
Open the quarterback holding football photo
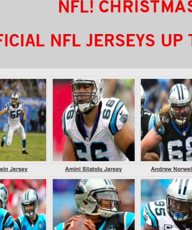pyautogui.click(x=94, y=205)
